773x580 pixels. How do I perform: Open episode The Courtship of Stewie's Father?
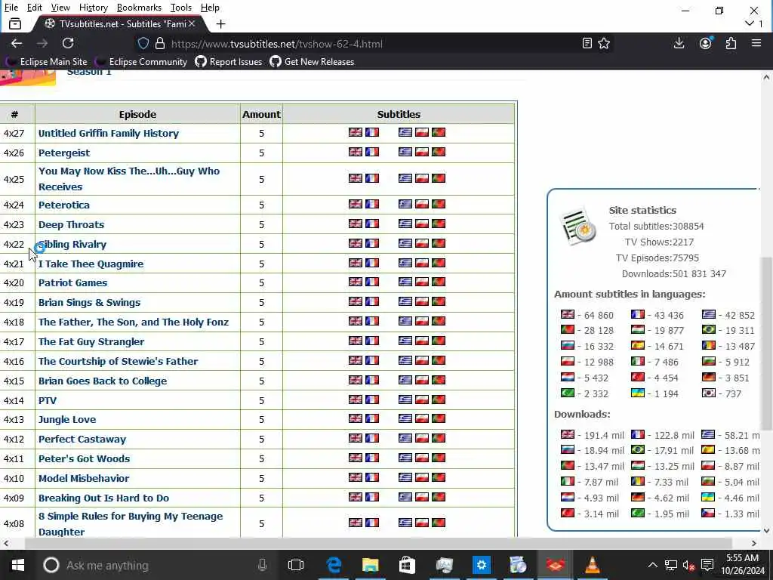(x=119, y=362)
